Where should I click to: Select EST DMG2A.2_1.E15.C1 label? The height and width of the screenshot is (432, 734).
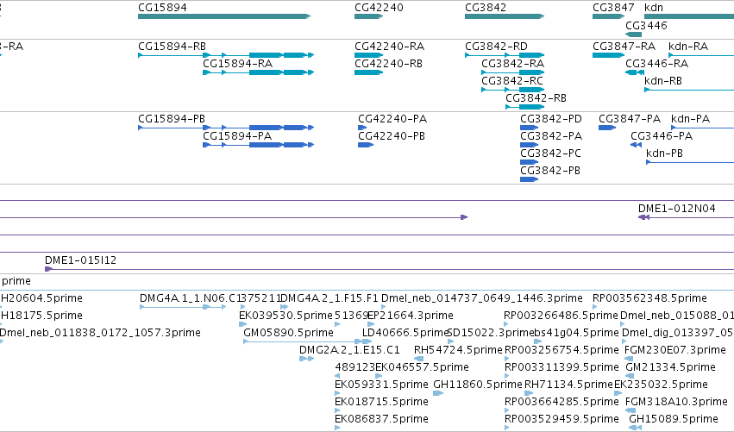click(349, 350)
